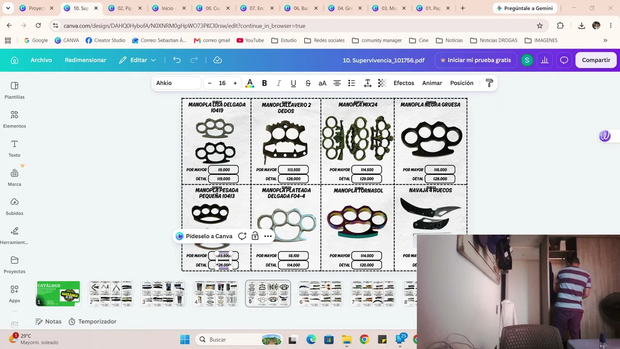This screenshot has height=349, width=620.
Task: Switch to the 04. Gri browser tab
Action: 345,8
